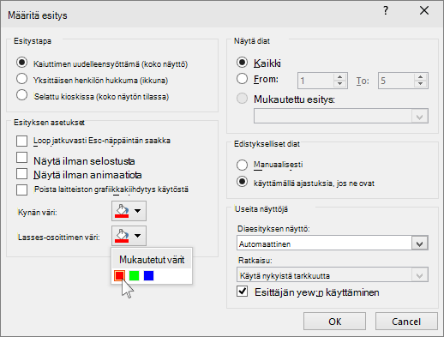
Task: Increase the To slide number
Action: (420, 77)
